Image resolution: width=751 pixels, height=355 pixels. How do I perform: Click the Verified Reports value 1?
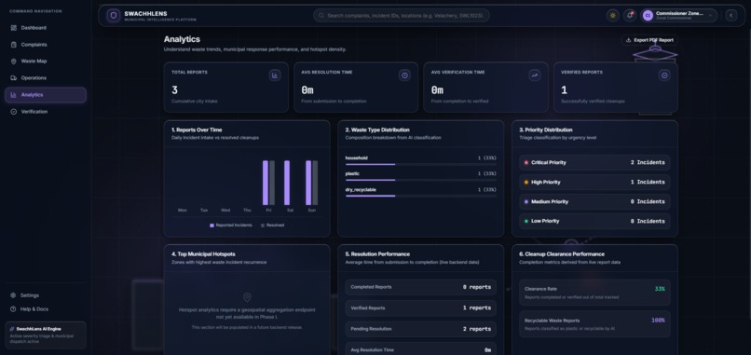(565, 90)
